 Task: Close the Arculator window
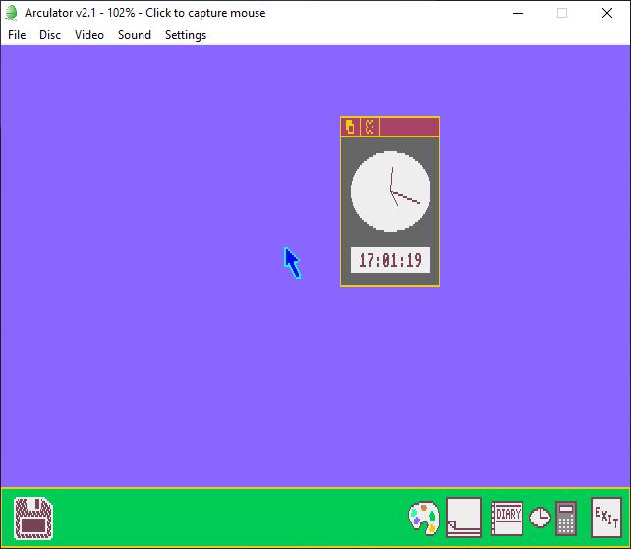(x=607, y=13)
